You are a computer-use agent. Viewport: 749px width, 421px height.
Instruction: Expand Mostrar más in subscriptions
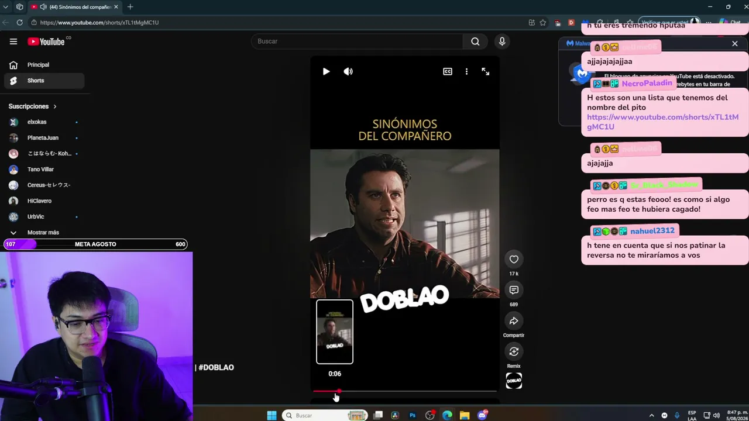pyautogui.click(x=44, y=233)
